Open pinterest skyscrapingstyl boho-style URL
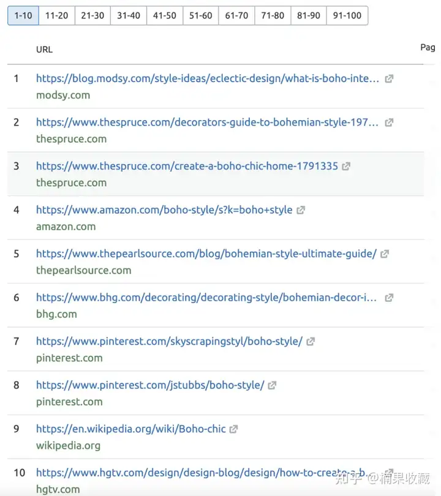Screen dimensions: 441x496 tap(169, 341)
